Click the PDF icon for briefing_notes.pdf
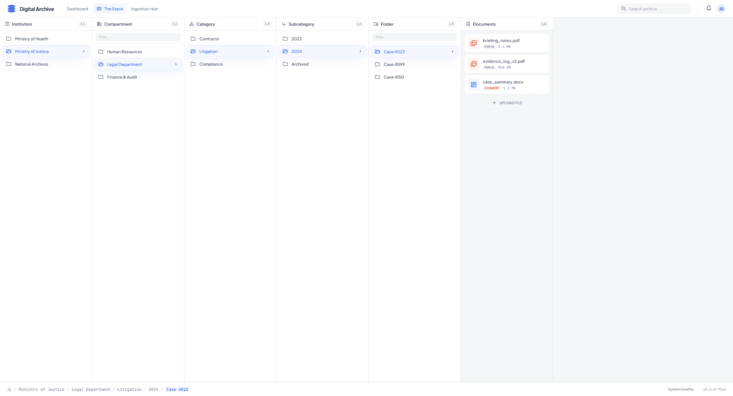The image size is (733, 396). 473,43
